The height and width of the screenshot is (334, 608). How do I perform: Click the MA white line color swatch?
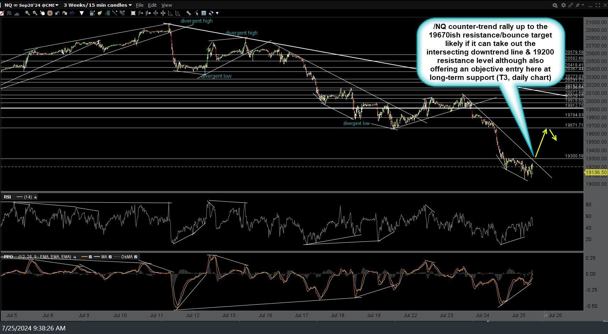click(97, 257)
